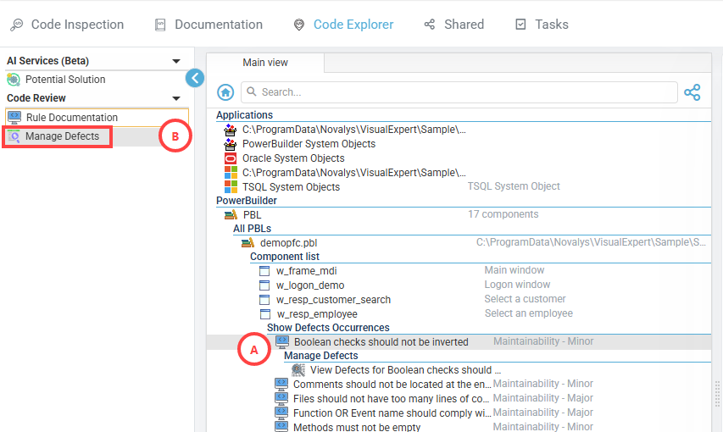The image size is (723, 432).
Task: Click the Show Defects Occurrences header
Action: (x=328, y=328)
